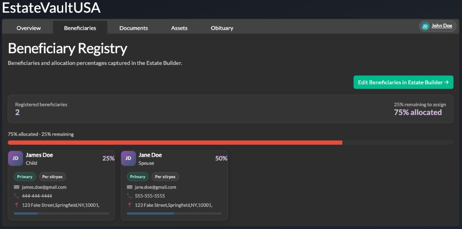This screenshot has width=462, height=229.
Task: Click Edit Beneficiaries in Estate Builder button
Action: pyautogui.click(x=403, y=82)
